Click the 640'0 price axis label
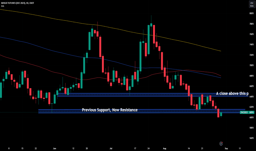 pos(251,97)
